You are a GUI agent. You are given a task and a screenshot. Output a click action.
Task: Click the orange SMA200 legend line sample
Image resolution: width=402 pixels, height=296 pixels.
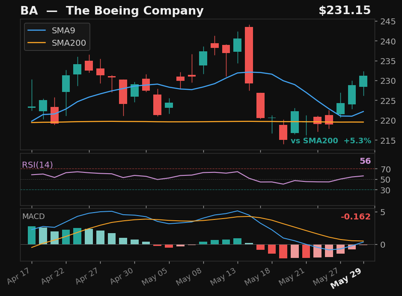pyautogui.click(x=36, y=43)
